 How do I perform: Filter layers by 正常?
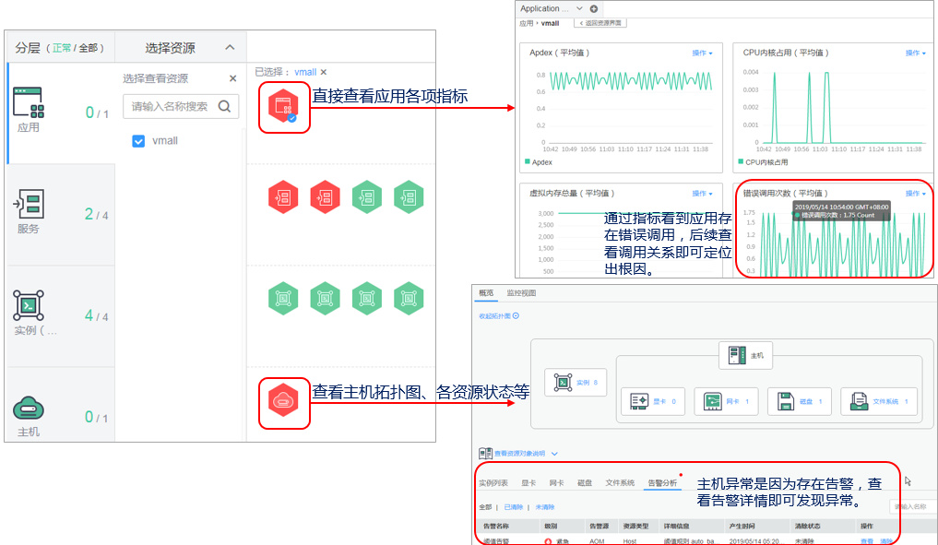[x=62, y=48]
